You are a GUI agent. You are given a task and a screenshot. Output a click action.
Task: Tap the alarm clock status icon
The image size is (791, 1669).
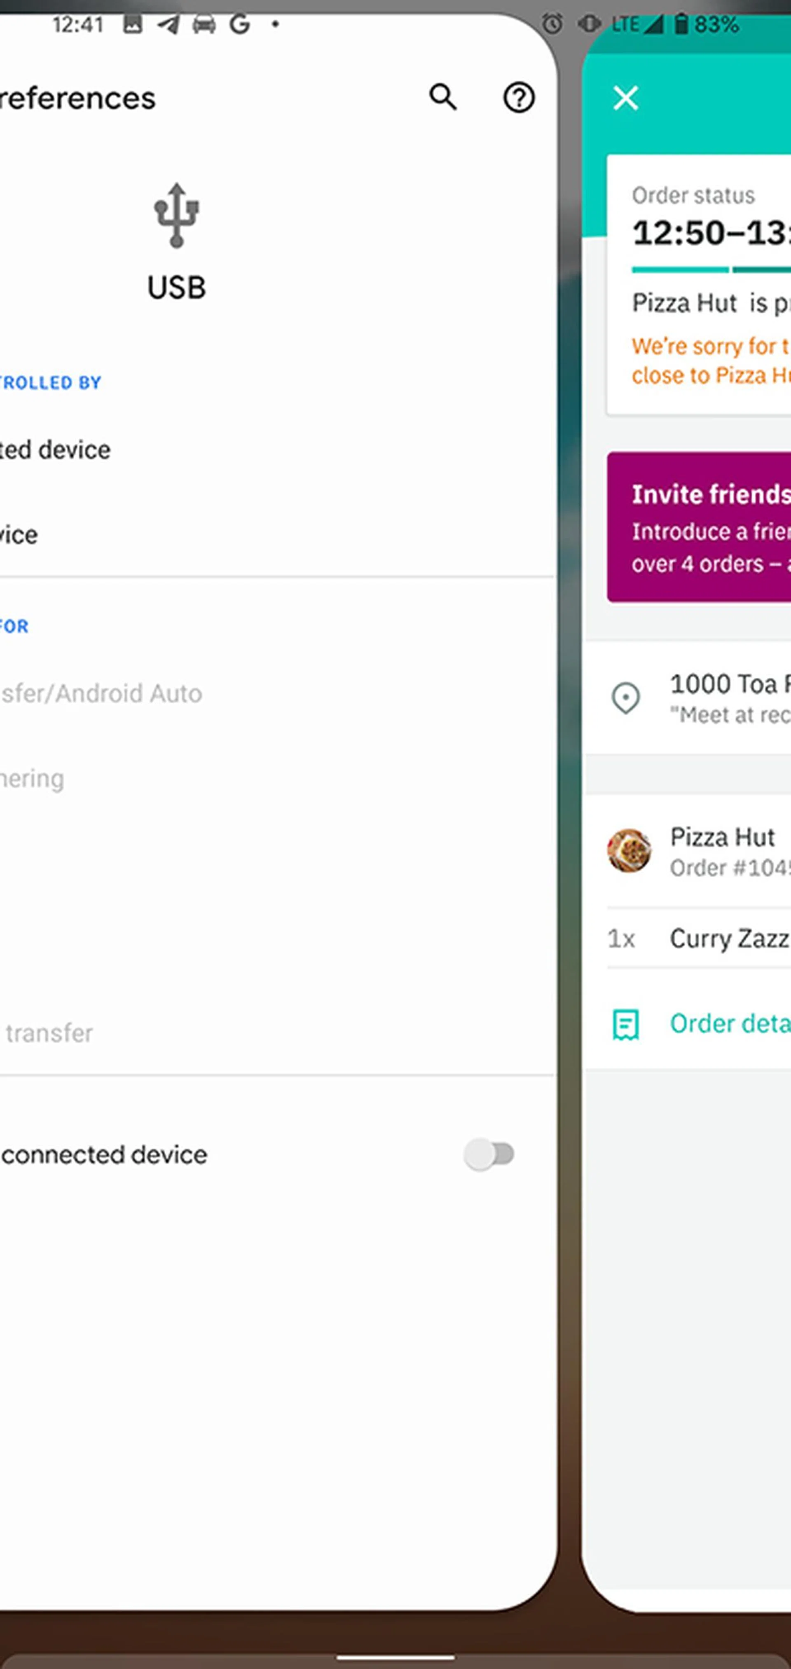[552, 25]
